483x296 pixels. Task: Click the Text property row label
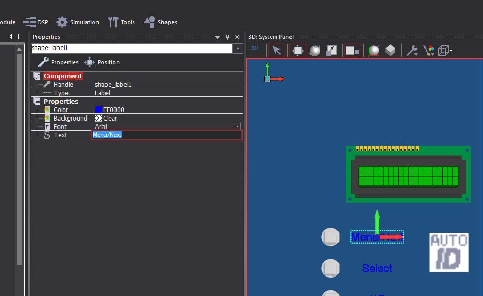coord(61,135)
